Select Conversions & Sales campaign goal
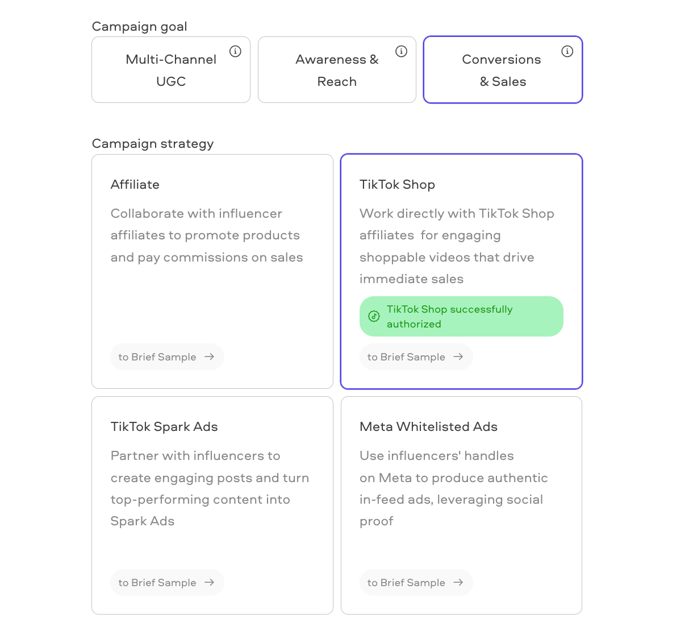Image resolution: width=693 pixels, height=639 pixels. click(x=503, y=70)
